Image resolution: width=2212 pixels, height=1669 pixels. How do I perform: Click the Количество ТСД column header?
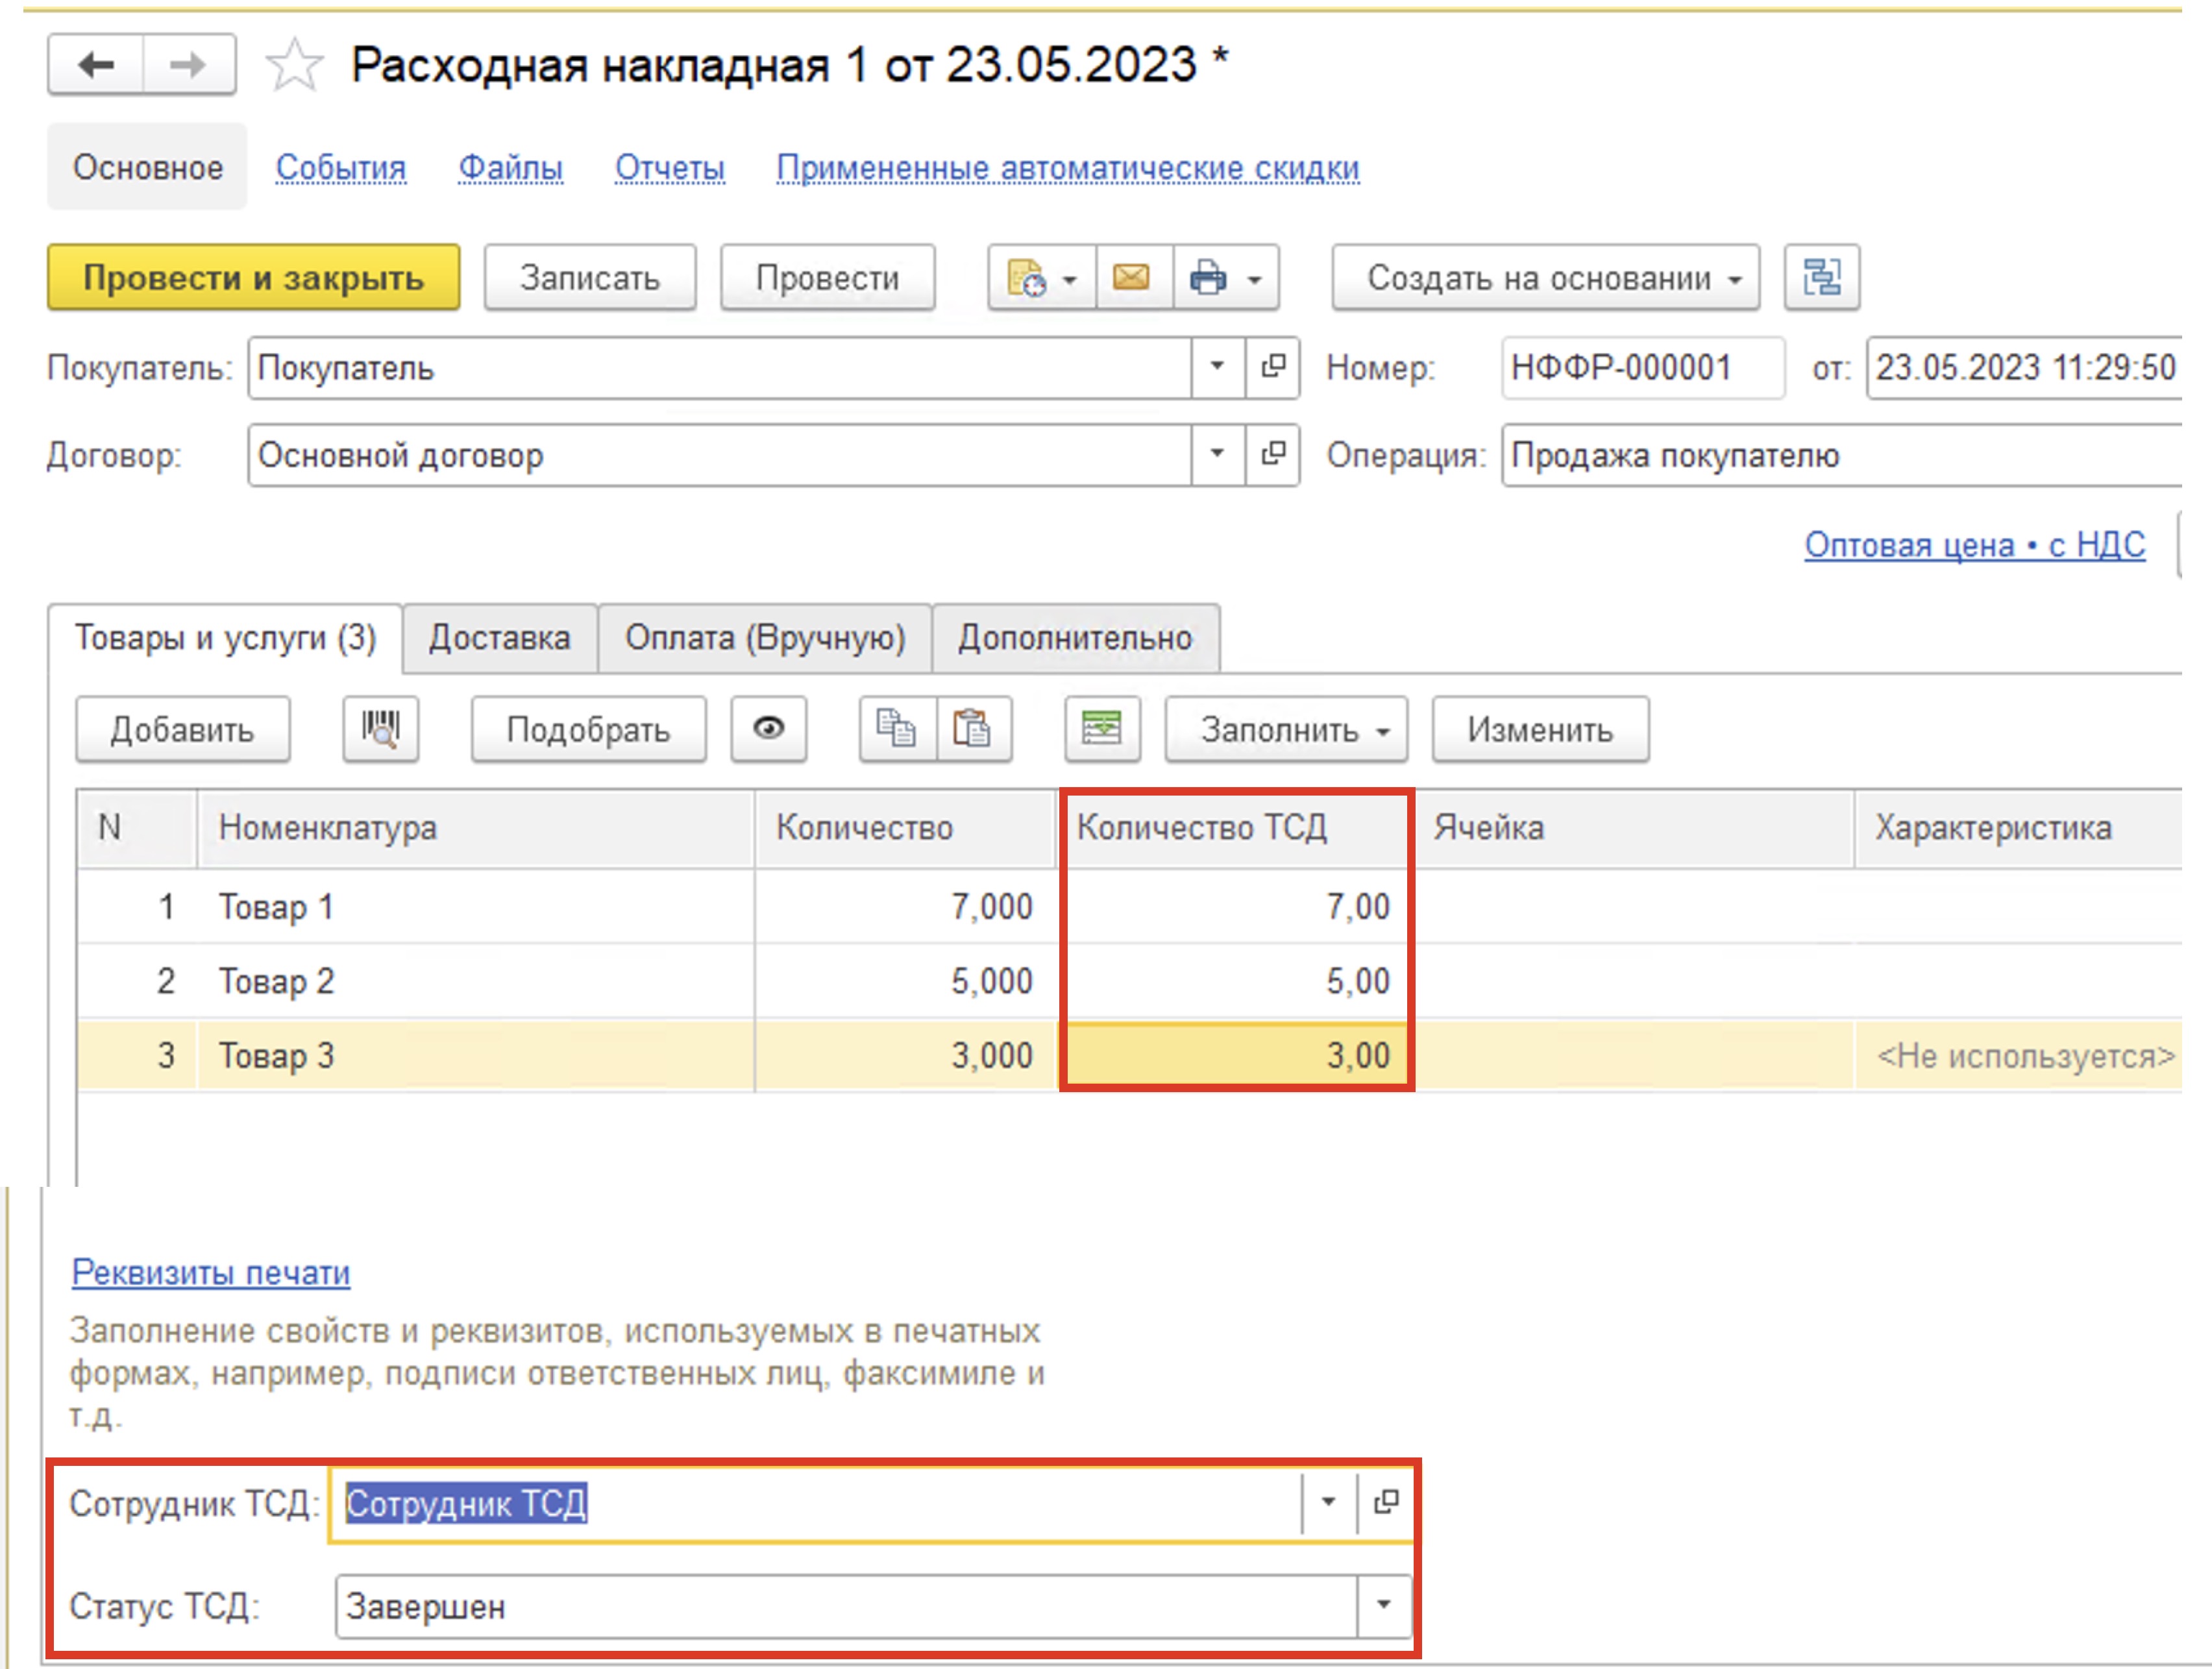point(1235,828)
